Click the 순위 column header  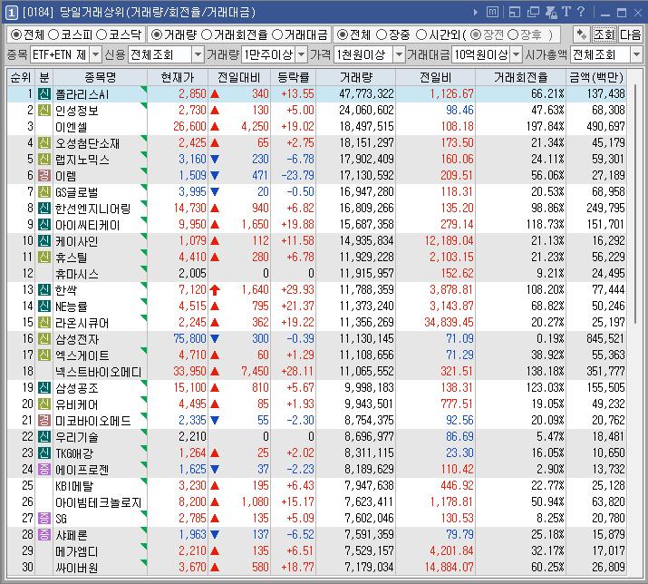[21, 77]
